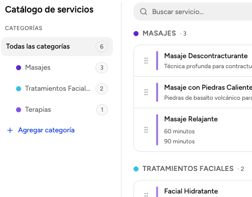
Task: Click count badge 6 for all categories
Action: pos(101,47)
